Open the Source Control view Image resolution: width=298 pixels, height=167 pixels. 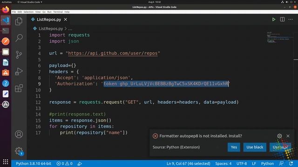pyautogui.click(x=19, y=55)
